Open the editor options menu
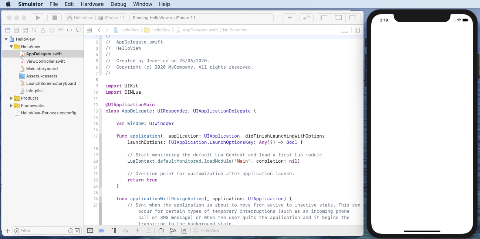Viewport: 480px width, 239px height. 344,30
